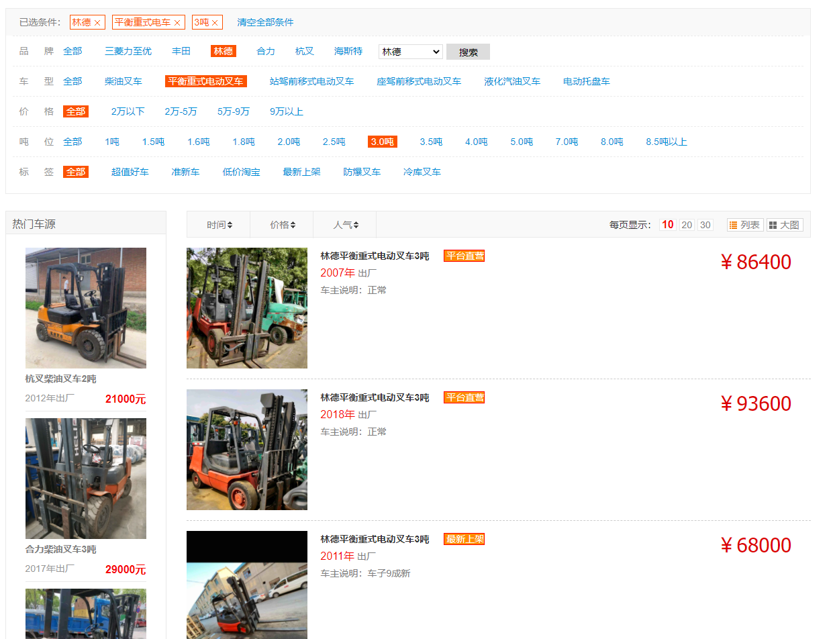Viewport: 831px width, 639px height.
Task: Set page size to 20 per page
Action: pyautogui.click(x=686, y=224)
